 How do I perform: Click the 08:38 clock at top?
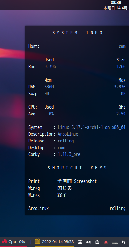click(116, 2)
